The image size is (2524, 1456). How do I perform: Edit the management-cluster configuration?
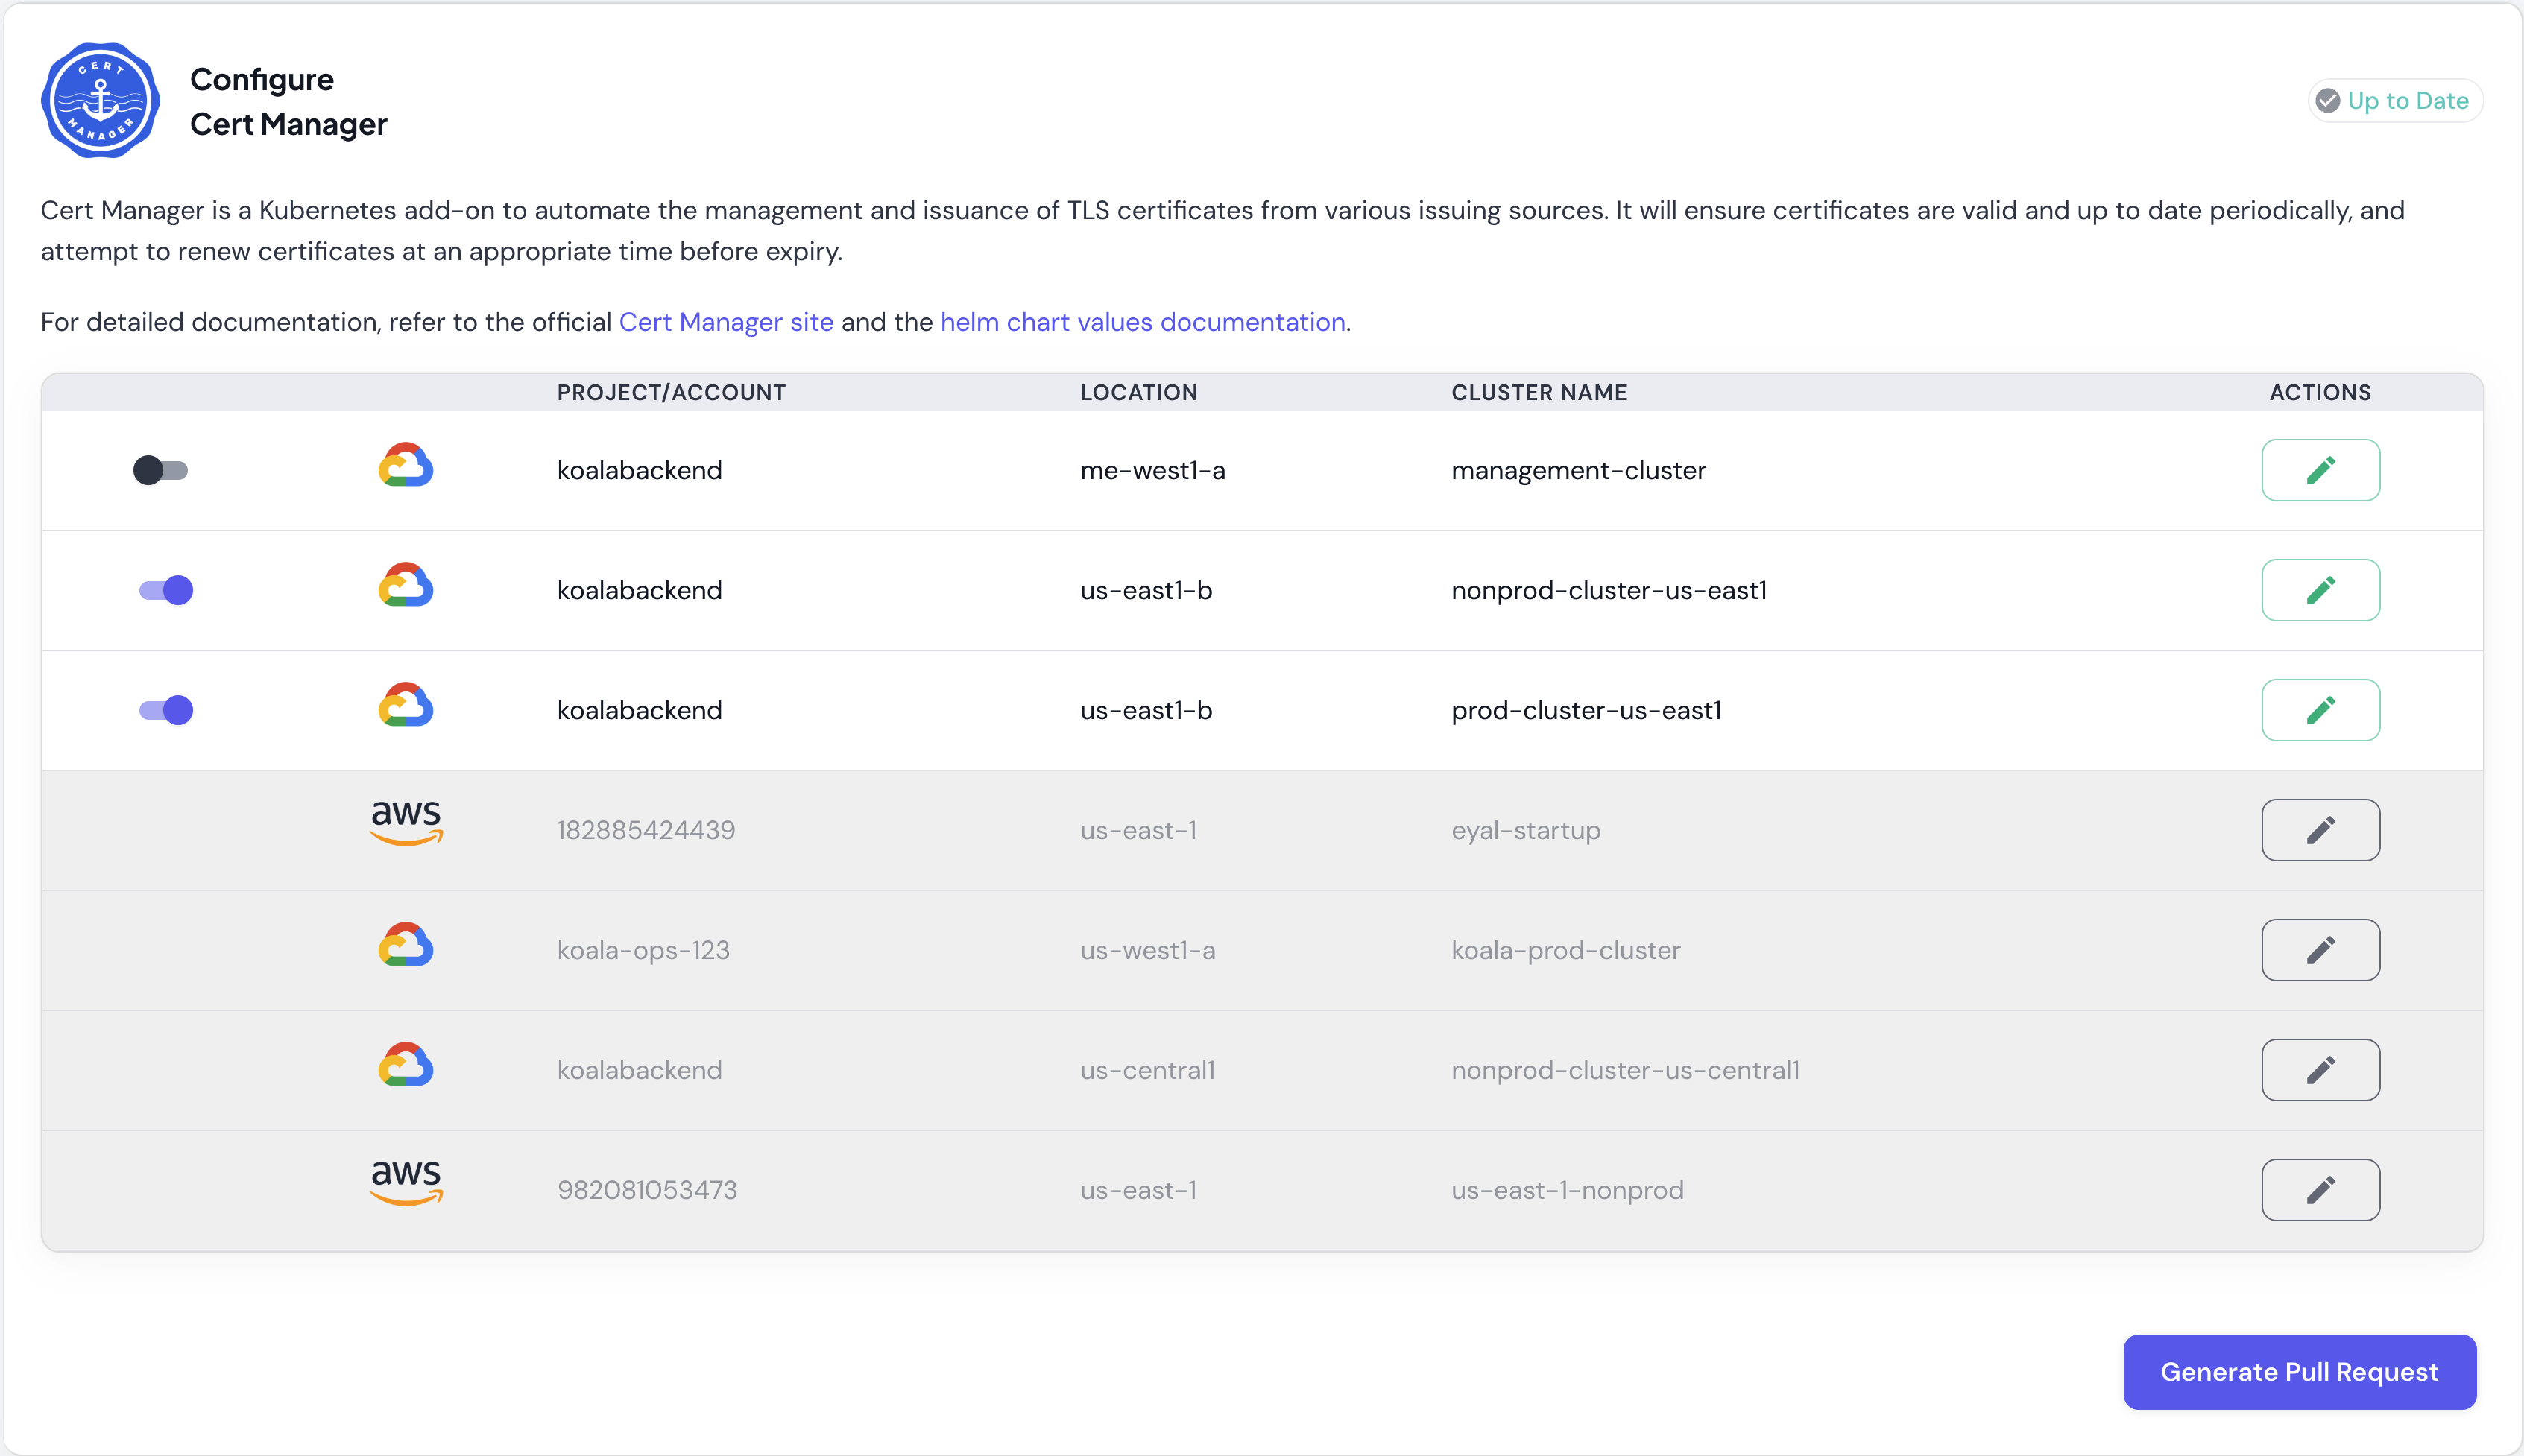click(x=2320, y=470)
